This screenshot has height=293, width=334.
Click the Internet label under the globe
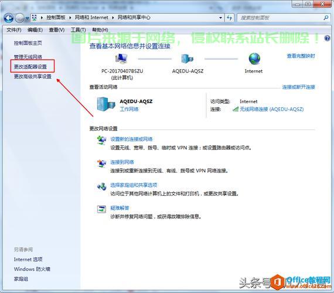tap(254, 71)
